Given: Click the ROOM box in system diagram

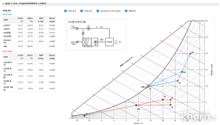Looking at the screenshot, I should (109, 42).
